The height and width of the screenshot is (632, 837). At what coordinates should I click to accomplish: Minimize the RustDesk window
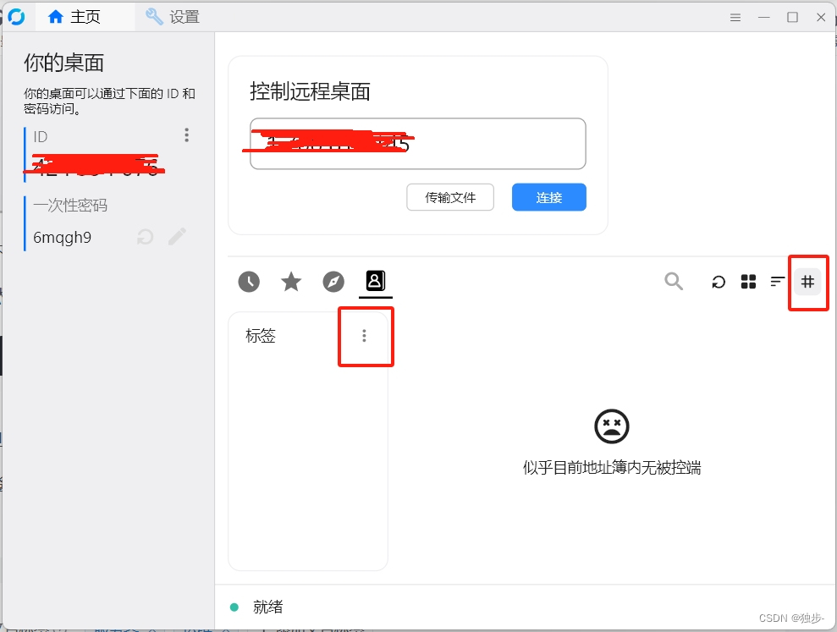coord(764,17)
